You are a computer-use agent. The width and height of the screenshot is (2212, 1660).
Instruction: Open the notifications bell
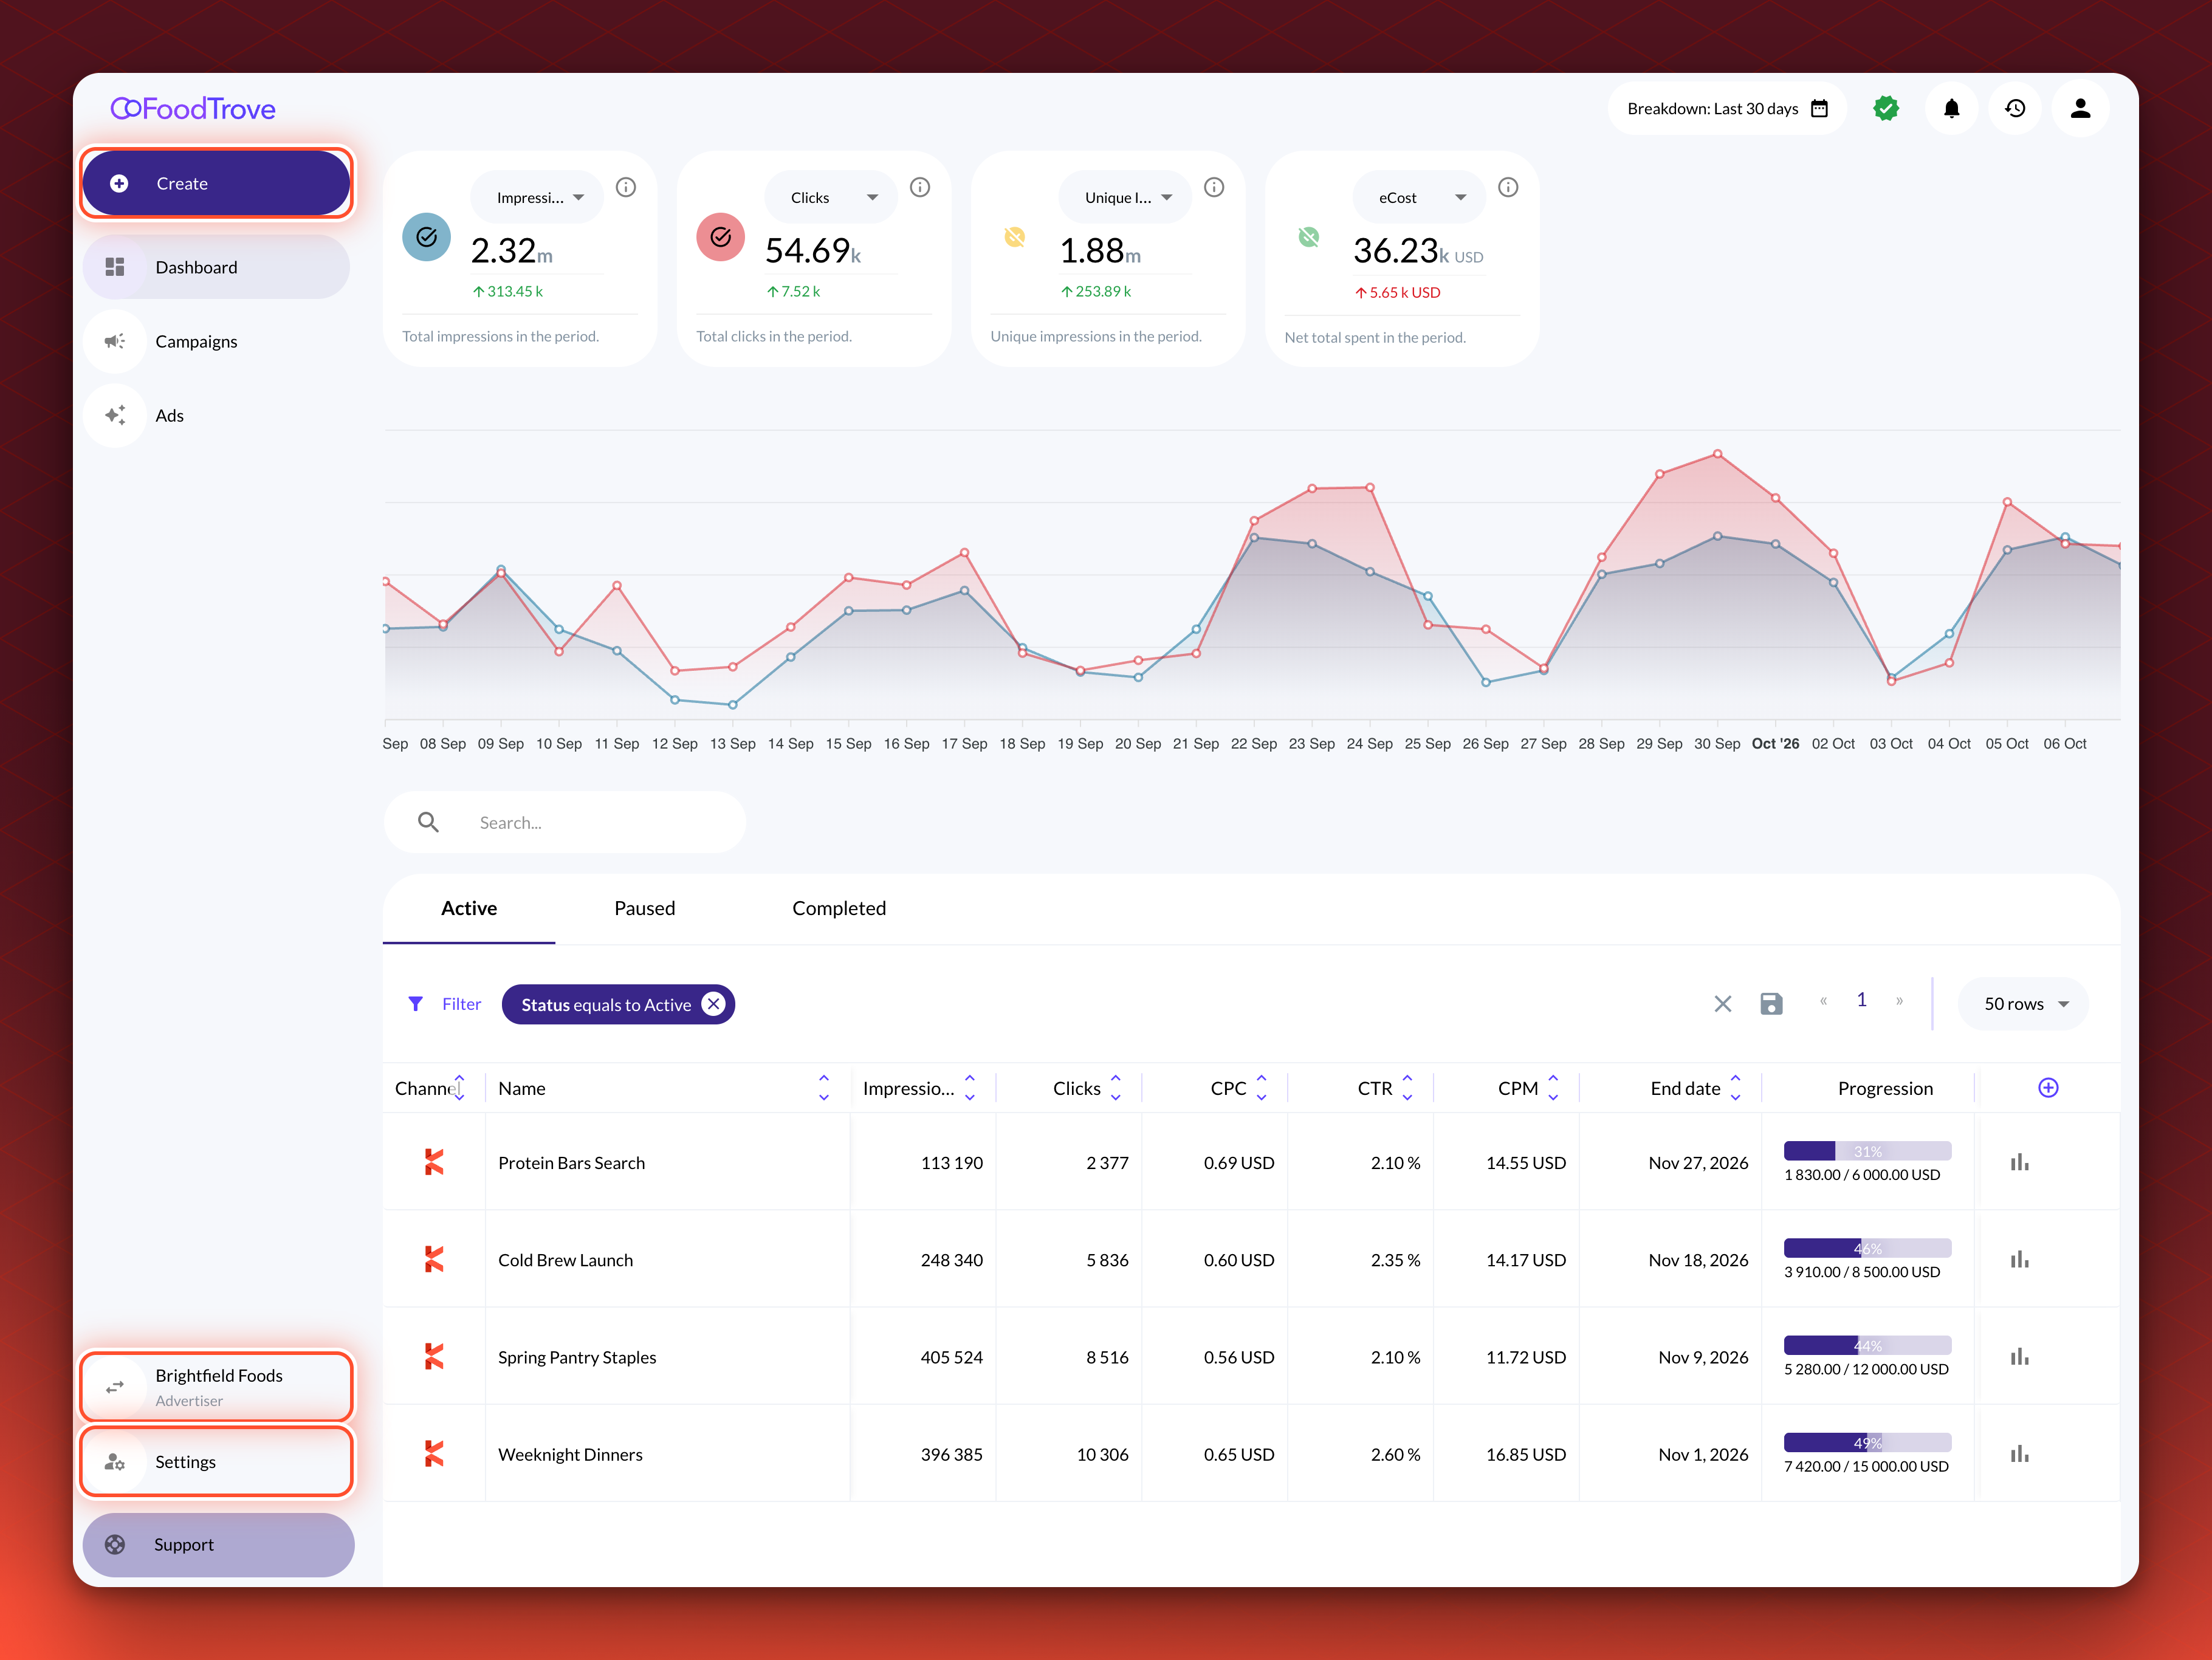1951,108
